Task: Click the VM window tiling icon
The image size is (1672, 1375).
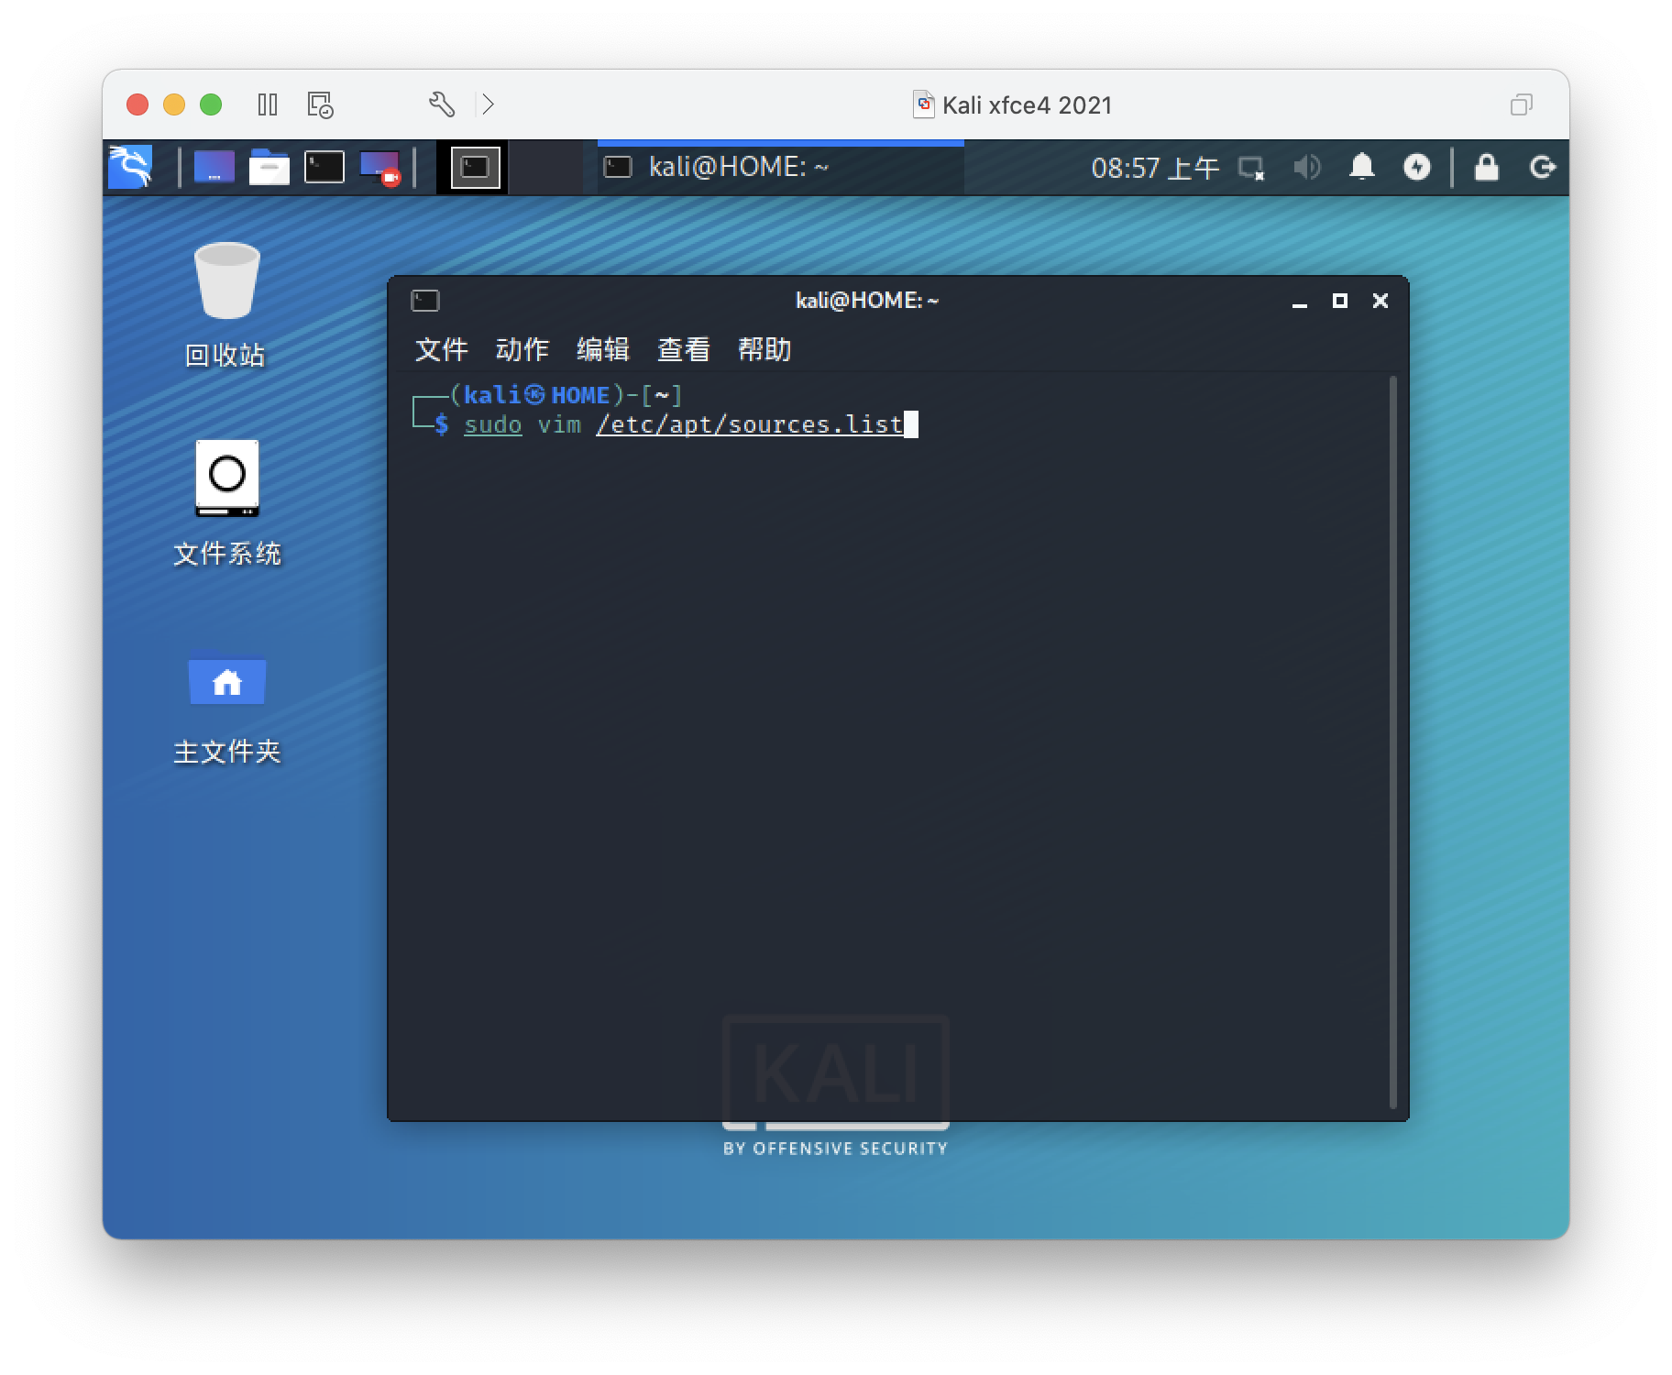Action: coord(1521,104)
